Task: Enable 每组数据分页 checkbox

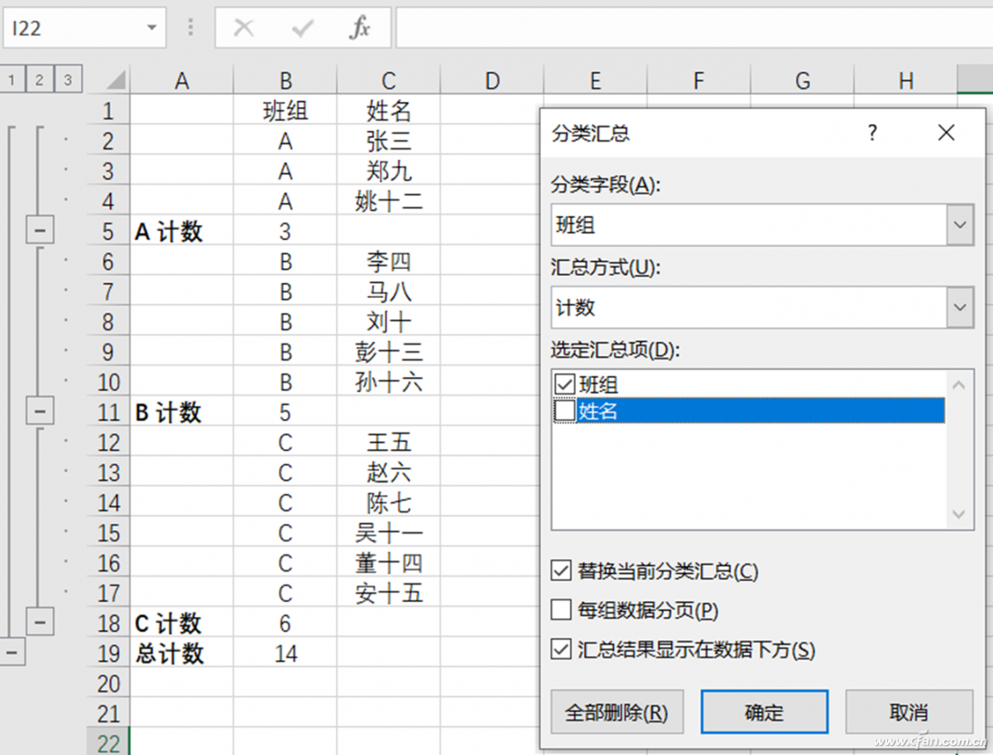Action: click(x=561, y=610)
